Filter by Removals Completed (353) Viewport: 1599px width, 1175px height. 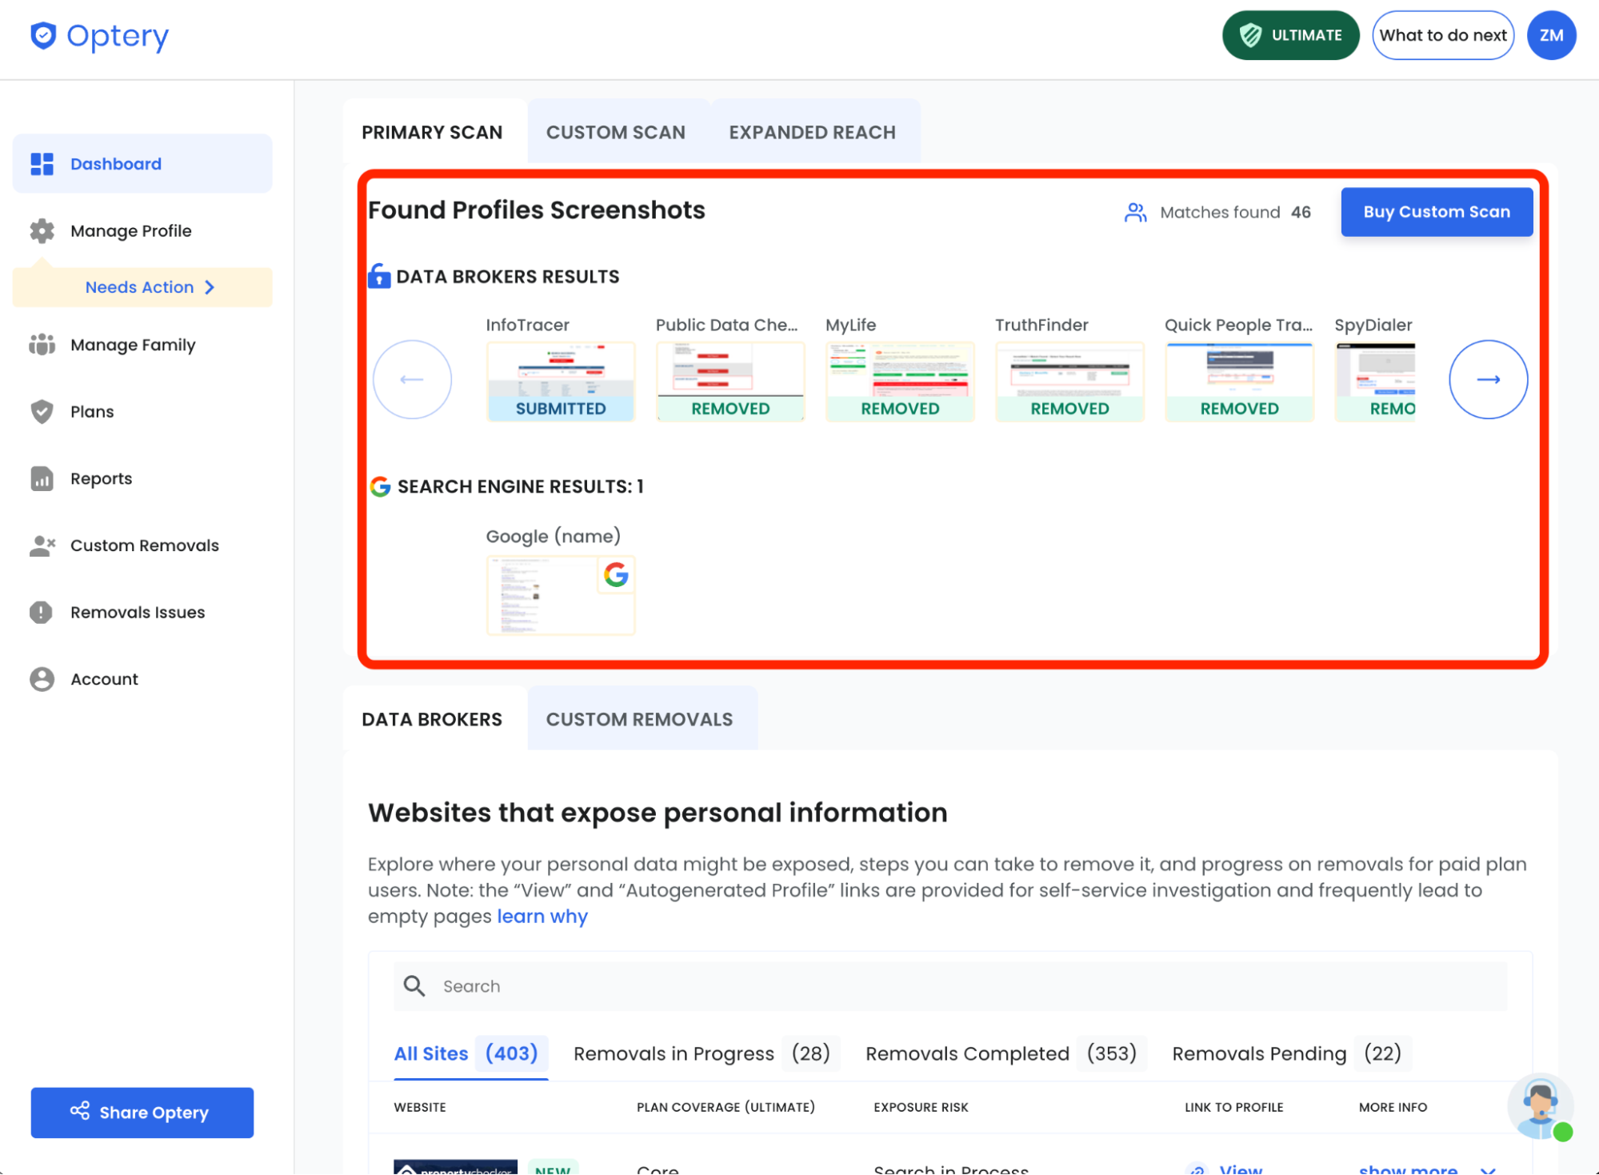(1005, 1053)
